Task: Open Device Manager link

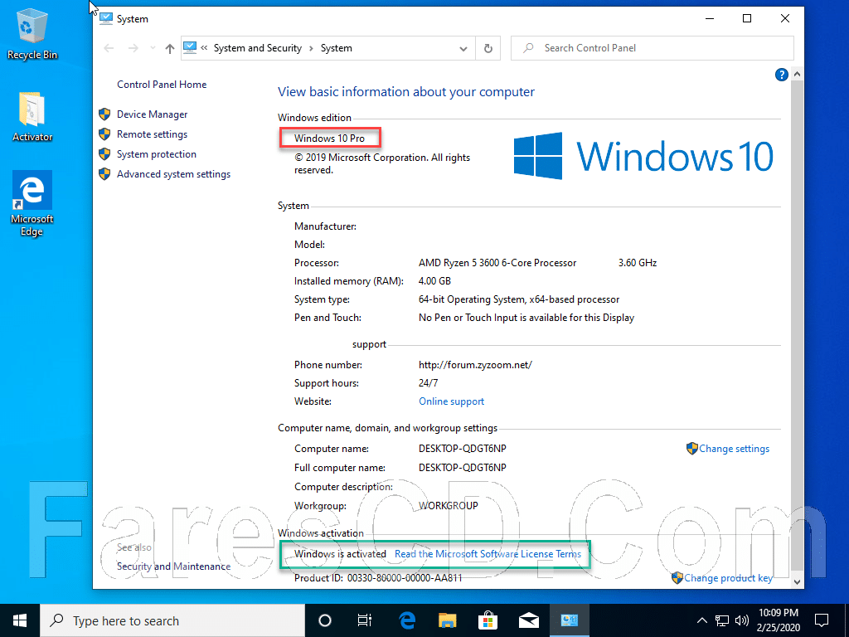Action: [153, 114]
